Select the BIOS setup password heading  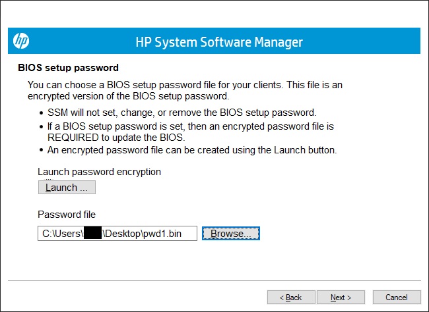coord(67,68)
